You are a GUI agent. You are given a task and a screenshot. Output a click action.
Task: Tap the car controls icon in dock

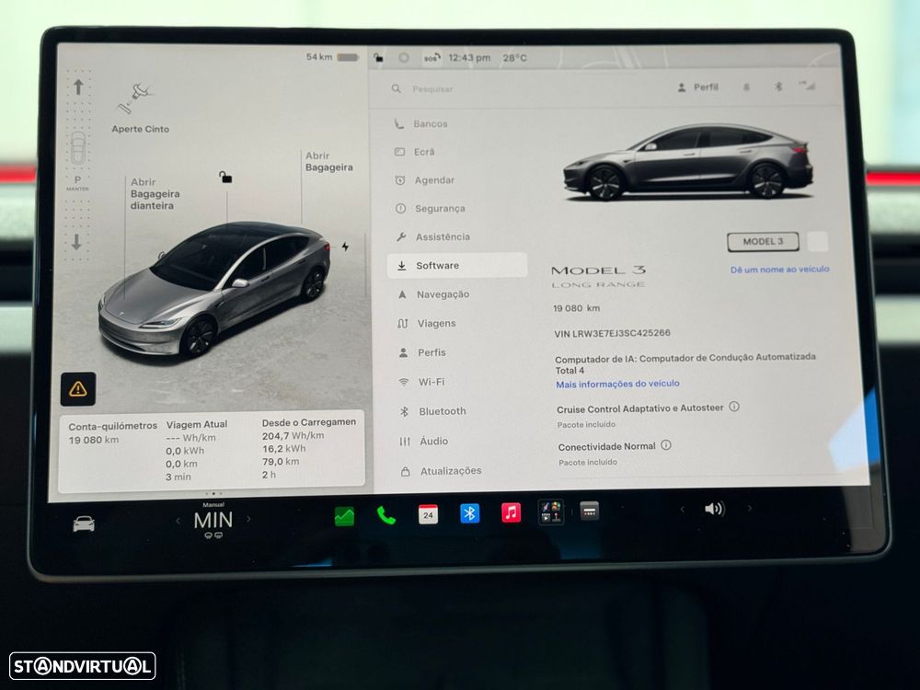click(x=84, y=523)
